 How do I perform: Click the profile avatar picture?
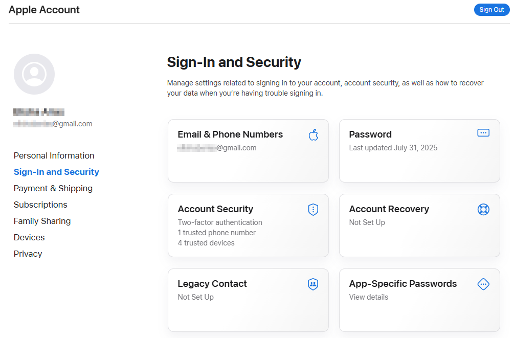pos(34,74)
